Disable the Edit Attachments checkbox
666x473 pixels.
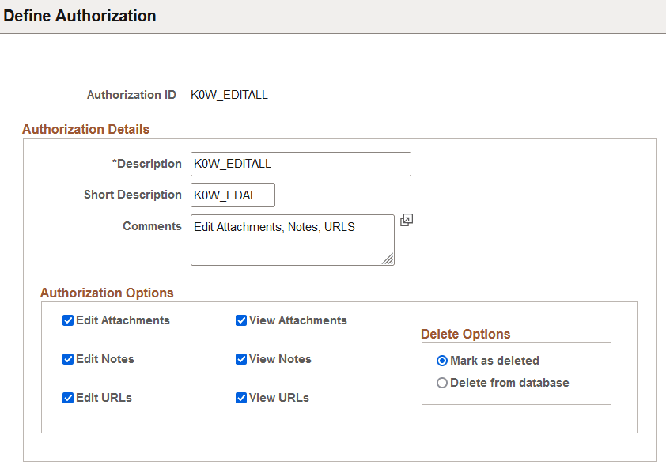68,320
